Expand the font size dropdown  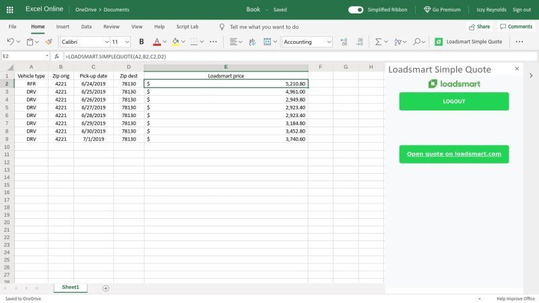point(127,42)
